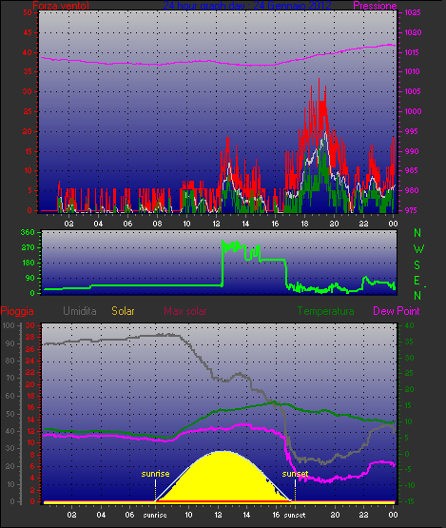This screenshot has width=446, height=528.
Task: Click the W wind direction label
Action: coord(418,249)
